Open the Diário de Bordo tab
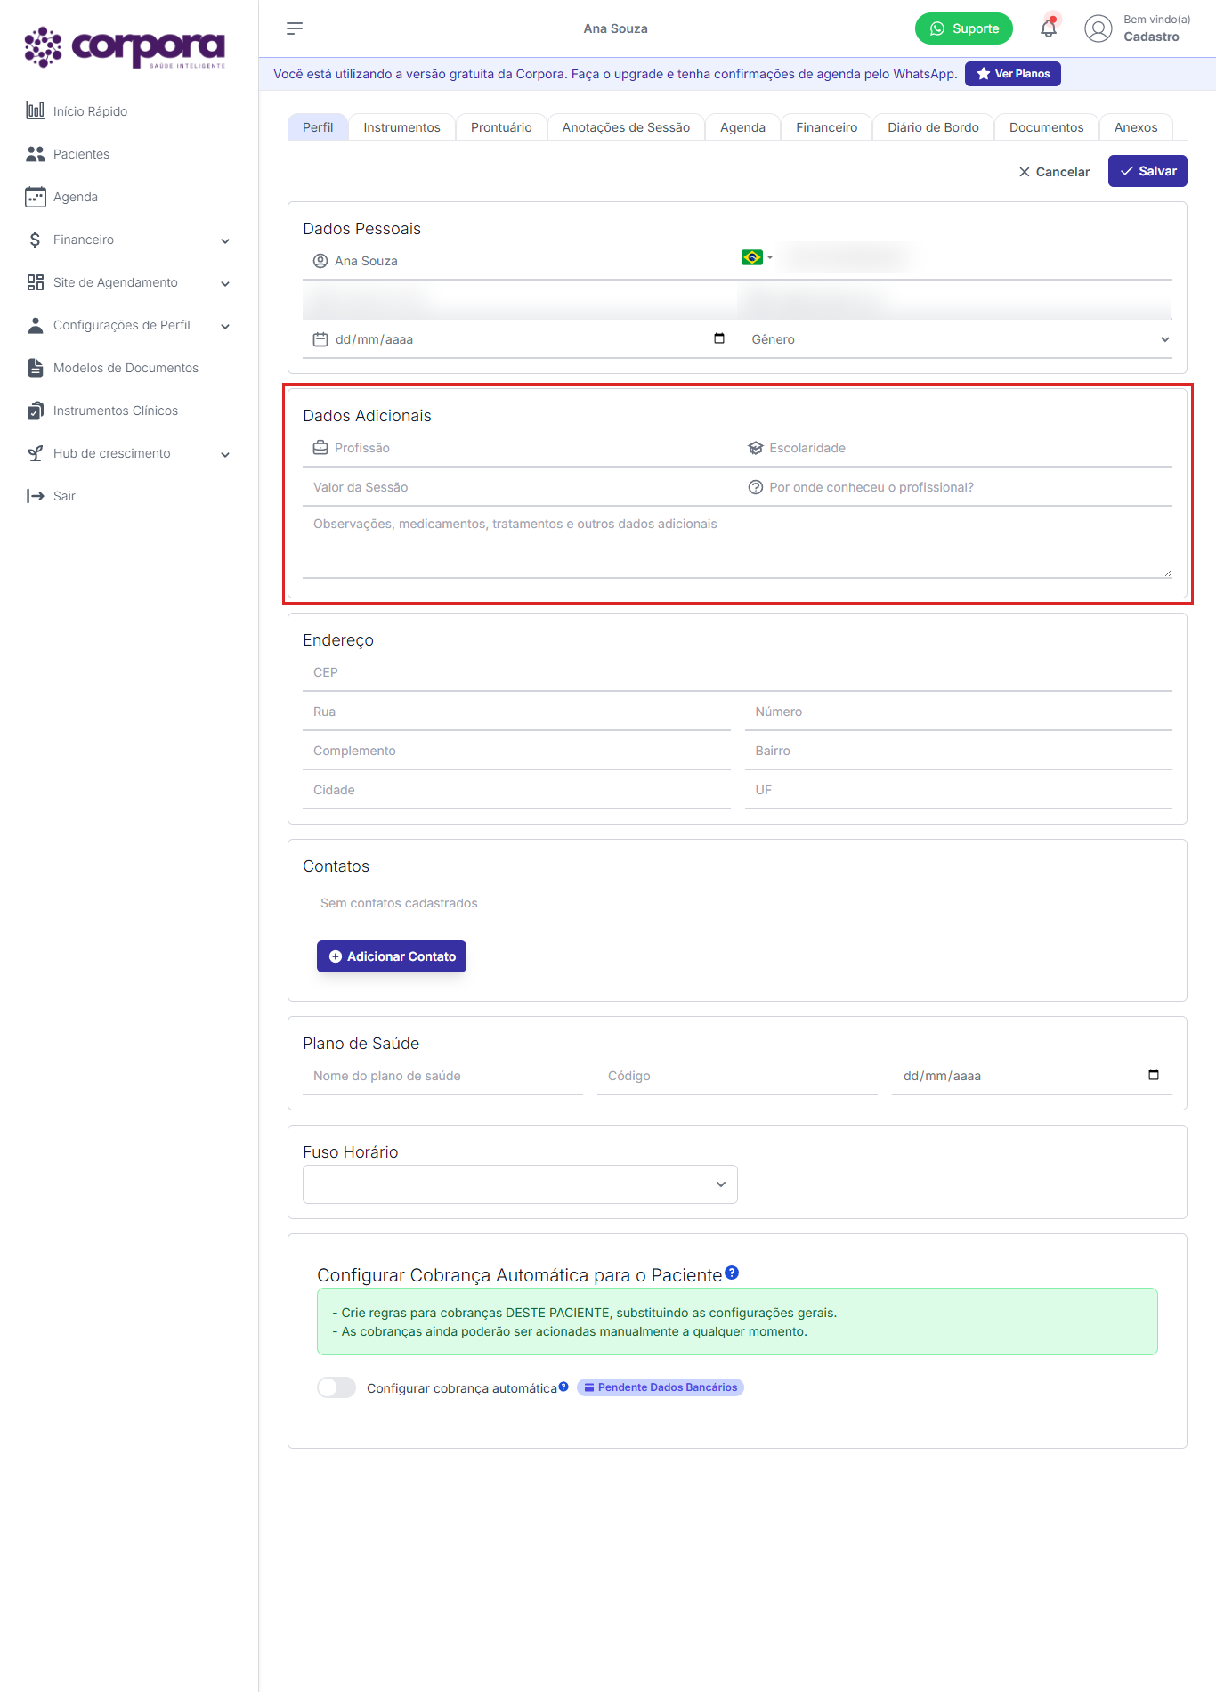The image size is (1216, 1692). coord(933,127)
